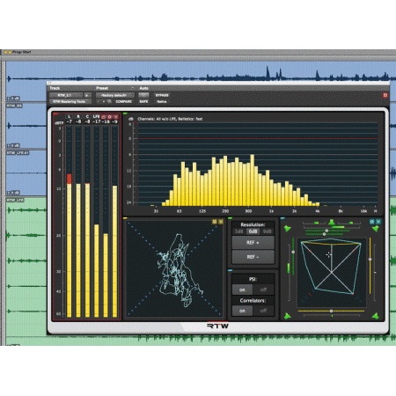The image size is (396, 396).
Task: Click the bottom horizontal yellow slider knob
Action: [331, 311]
